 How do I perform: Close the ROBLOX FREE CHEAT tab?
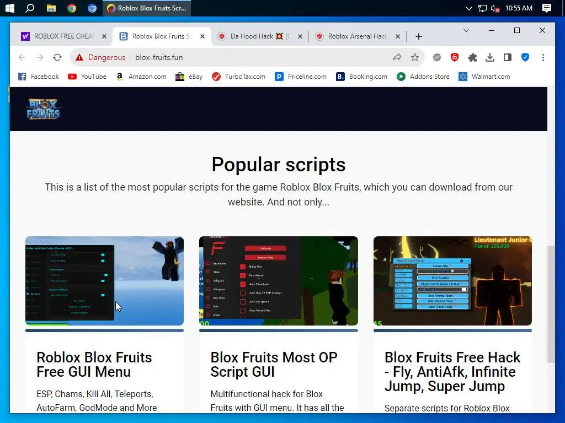click(x=104, y=36)
